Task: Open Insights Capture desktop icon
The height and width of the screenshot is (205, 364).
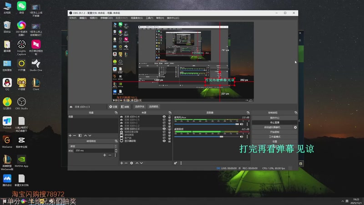Action: point(21,48)
